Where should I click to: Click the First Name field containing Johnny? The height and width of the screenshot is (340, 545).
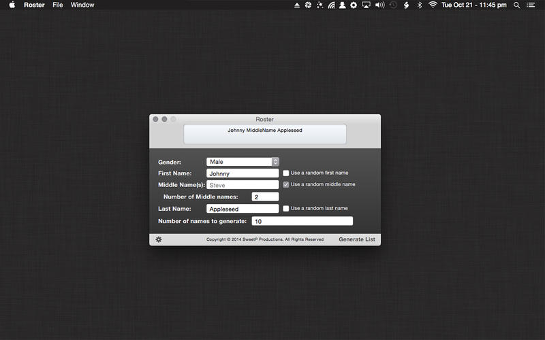click(x=243, y=173)
